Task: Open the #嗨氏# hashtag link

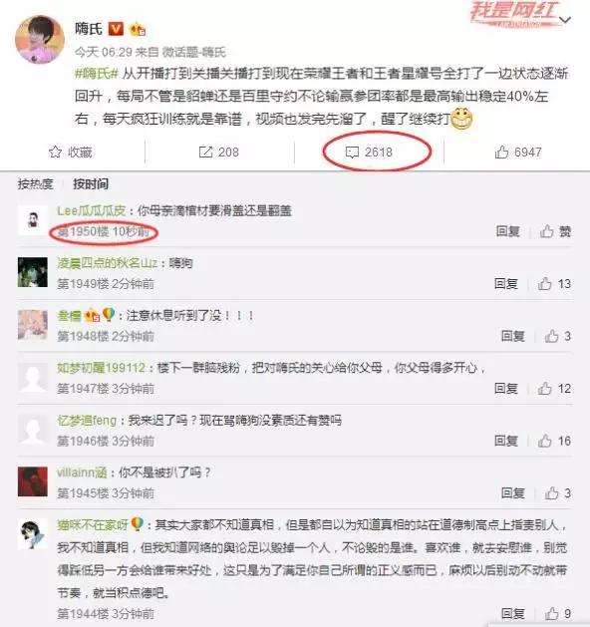Action: pos(97,74)
